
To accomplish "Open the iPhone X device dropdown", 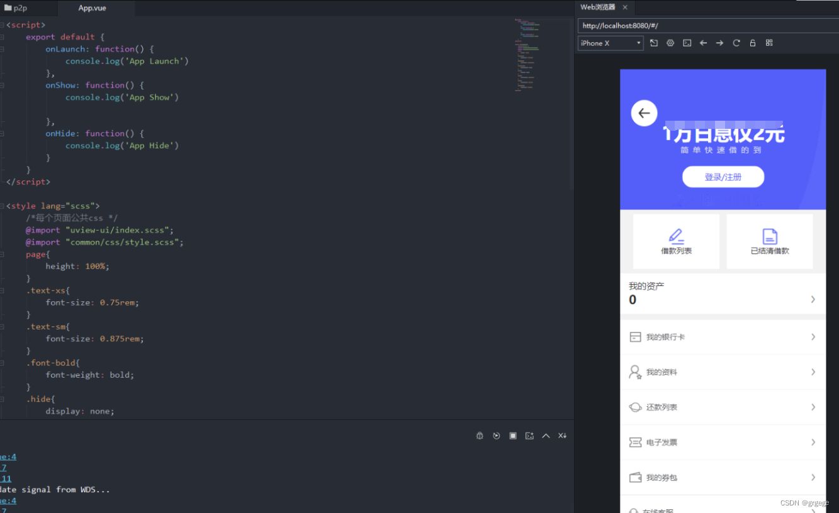I will (609, 43).
